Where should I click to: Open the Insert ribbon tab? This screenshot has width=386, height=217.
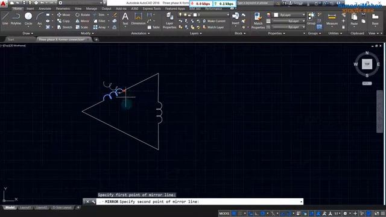30,8
